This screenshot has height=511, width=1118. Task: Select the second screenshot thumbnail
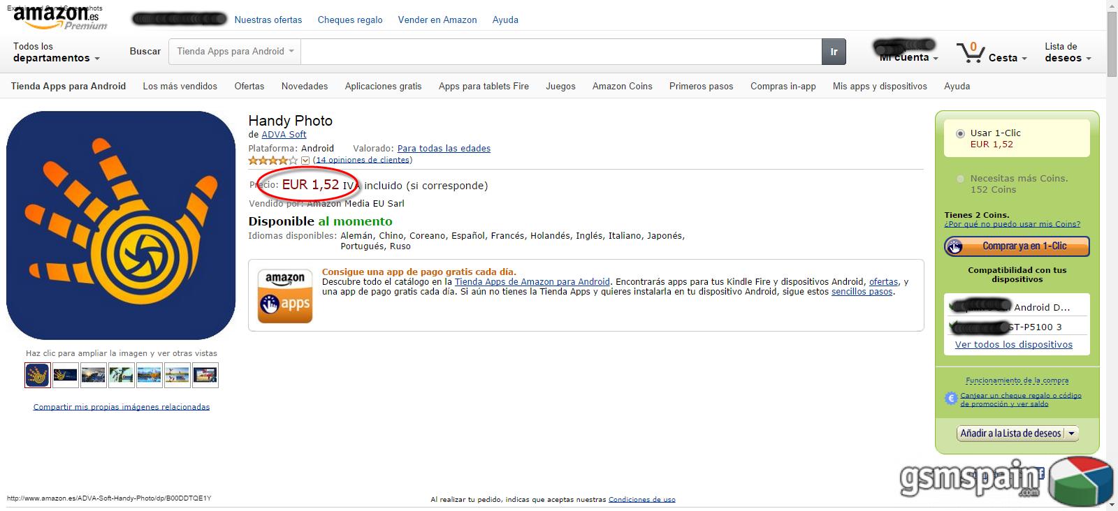66,375
